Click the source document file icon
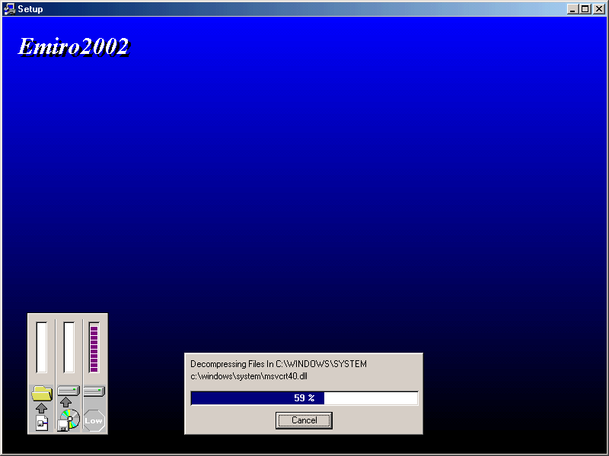 42,423
